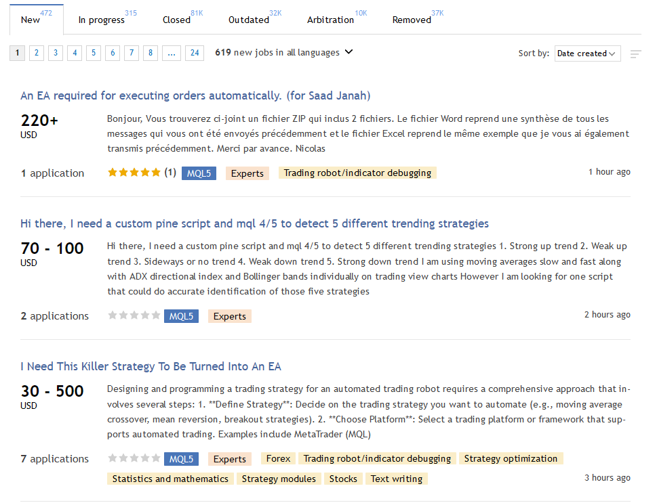Image resolution: width=655 pixels, height=503 pixels.
Task: Filter by Strategy optimization tag
Action: [x=511, y=458]
